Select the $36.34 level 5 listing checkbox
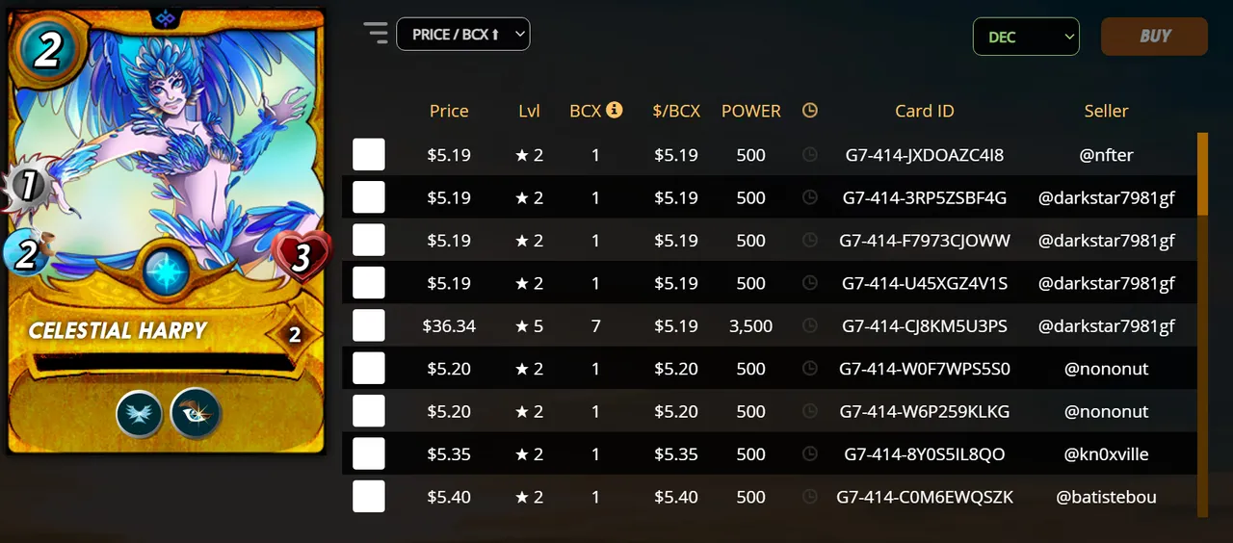 coord(369,325)
